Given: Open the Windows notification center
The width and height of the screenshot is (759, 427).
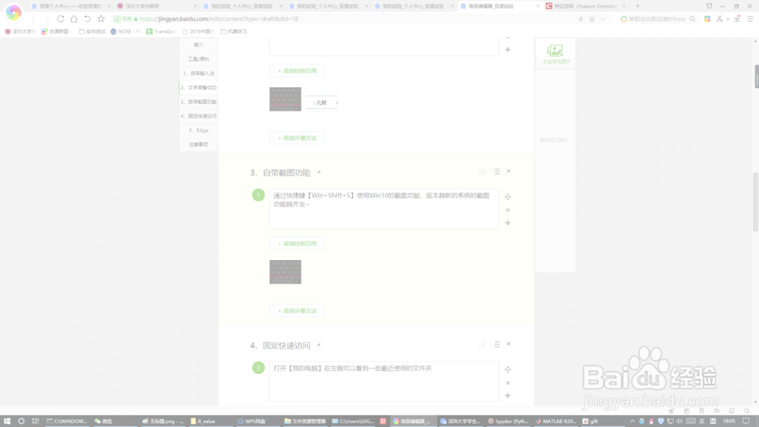Looking at the screenshot, I should pyautogui.click(x=746, y=421).
